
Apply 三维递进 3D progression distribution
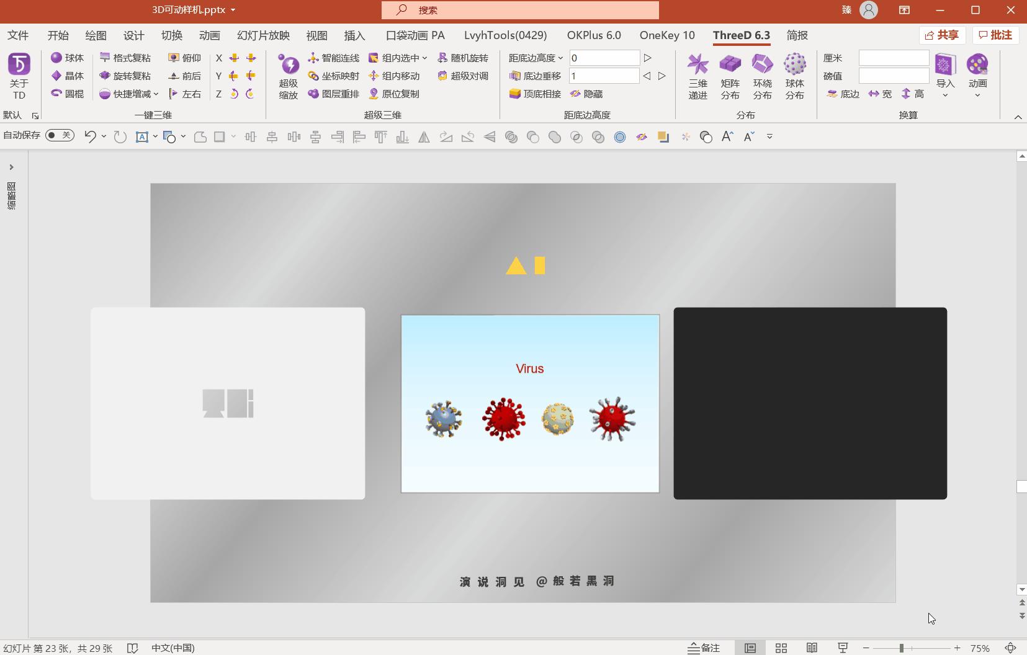[698, 76]
